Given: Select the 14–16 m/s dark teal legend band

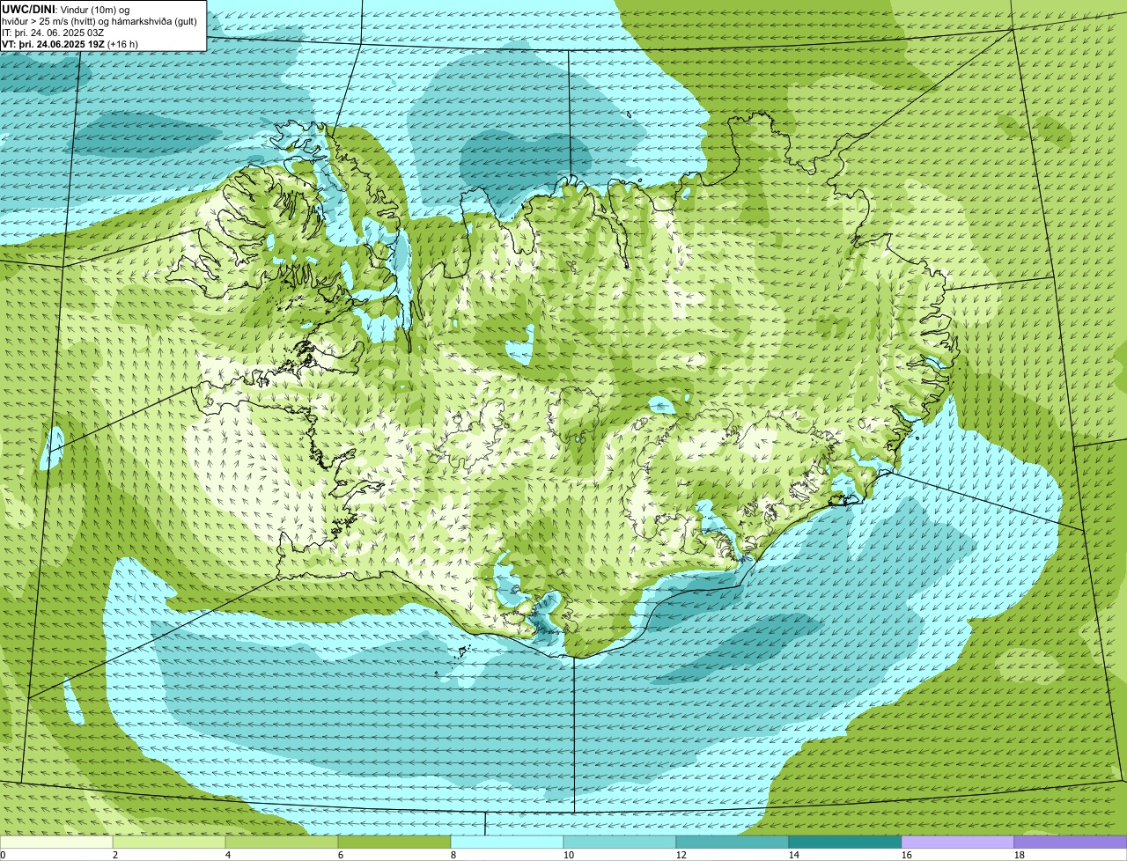Looking at the screenshot, I should click(845, 842).
